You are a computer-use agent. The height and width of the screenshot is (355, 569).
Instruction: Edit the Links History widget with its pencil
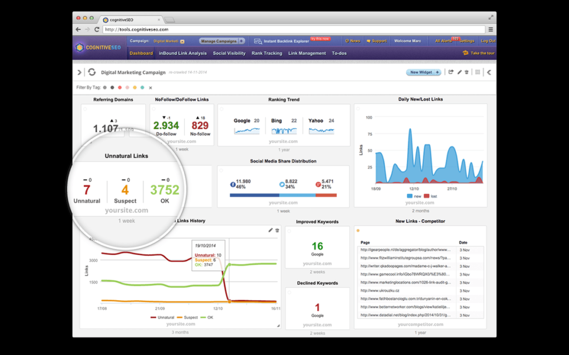click(271, 230)
